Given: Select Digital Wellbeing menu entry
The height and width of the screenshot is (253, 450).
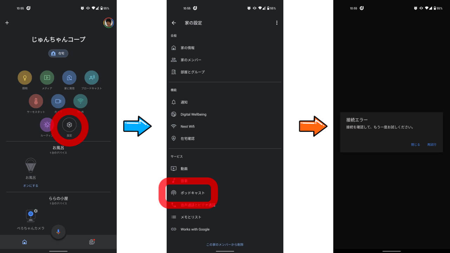Looking at the screenshot, I should pos(225,114).
